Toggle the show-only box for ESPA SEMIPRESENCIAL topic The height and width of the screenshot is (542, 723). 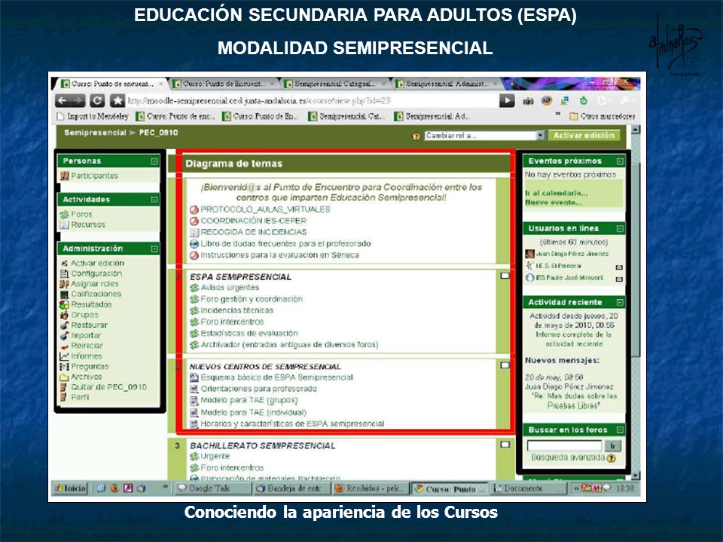tap(505, 276)
